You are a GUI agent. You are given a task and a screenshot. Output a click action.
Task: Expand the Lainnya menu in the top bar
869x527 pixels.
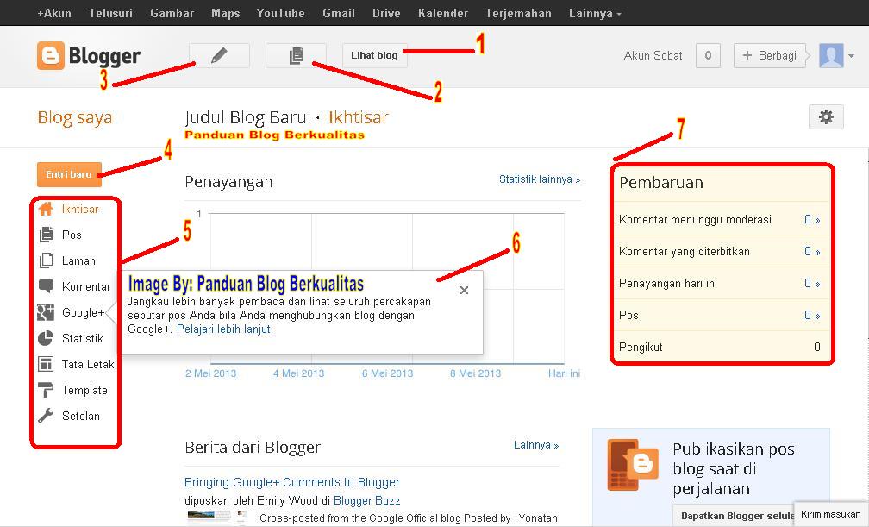594,13
